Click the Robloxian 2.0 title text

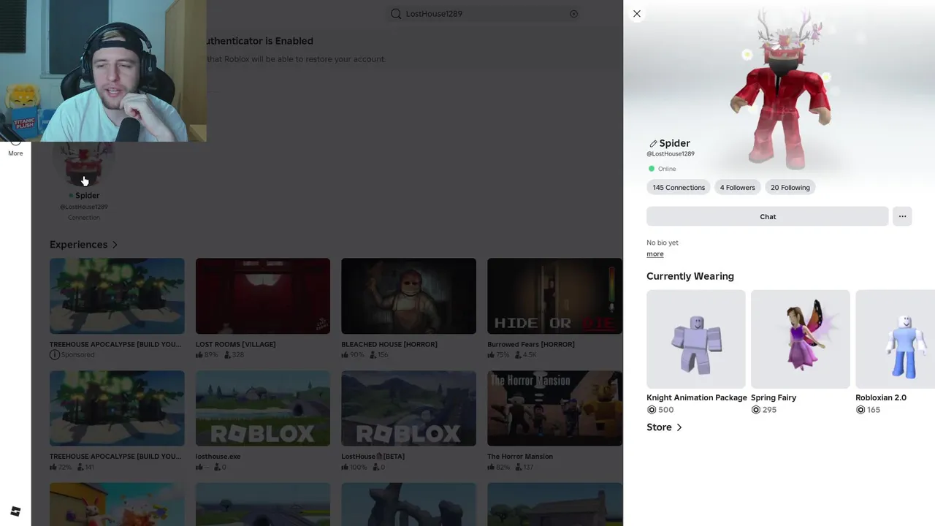[x=881, y=398]
